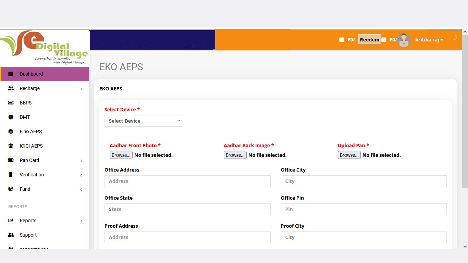The height and width of the screenshot is (263, 468).
Task: Click the Aadhar Back Image * label
Action: pyautogui.click(x=249, y=146)
